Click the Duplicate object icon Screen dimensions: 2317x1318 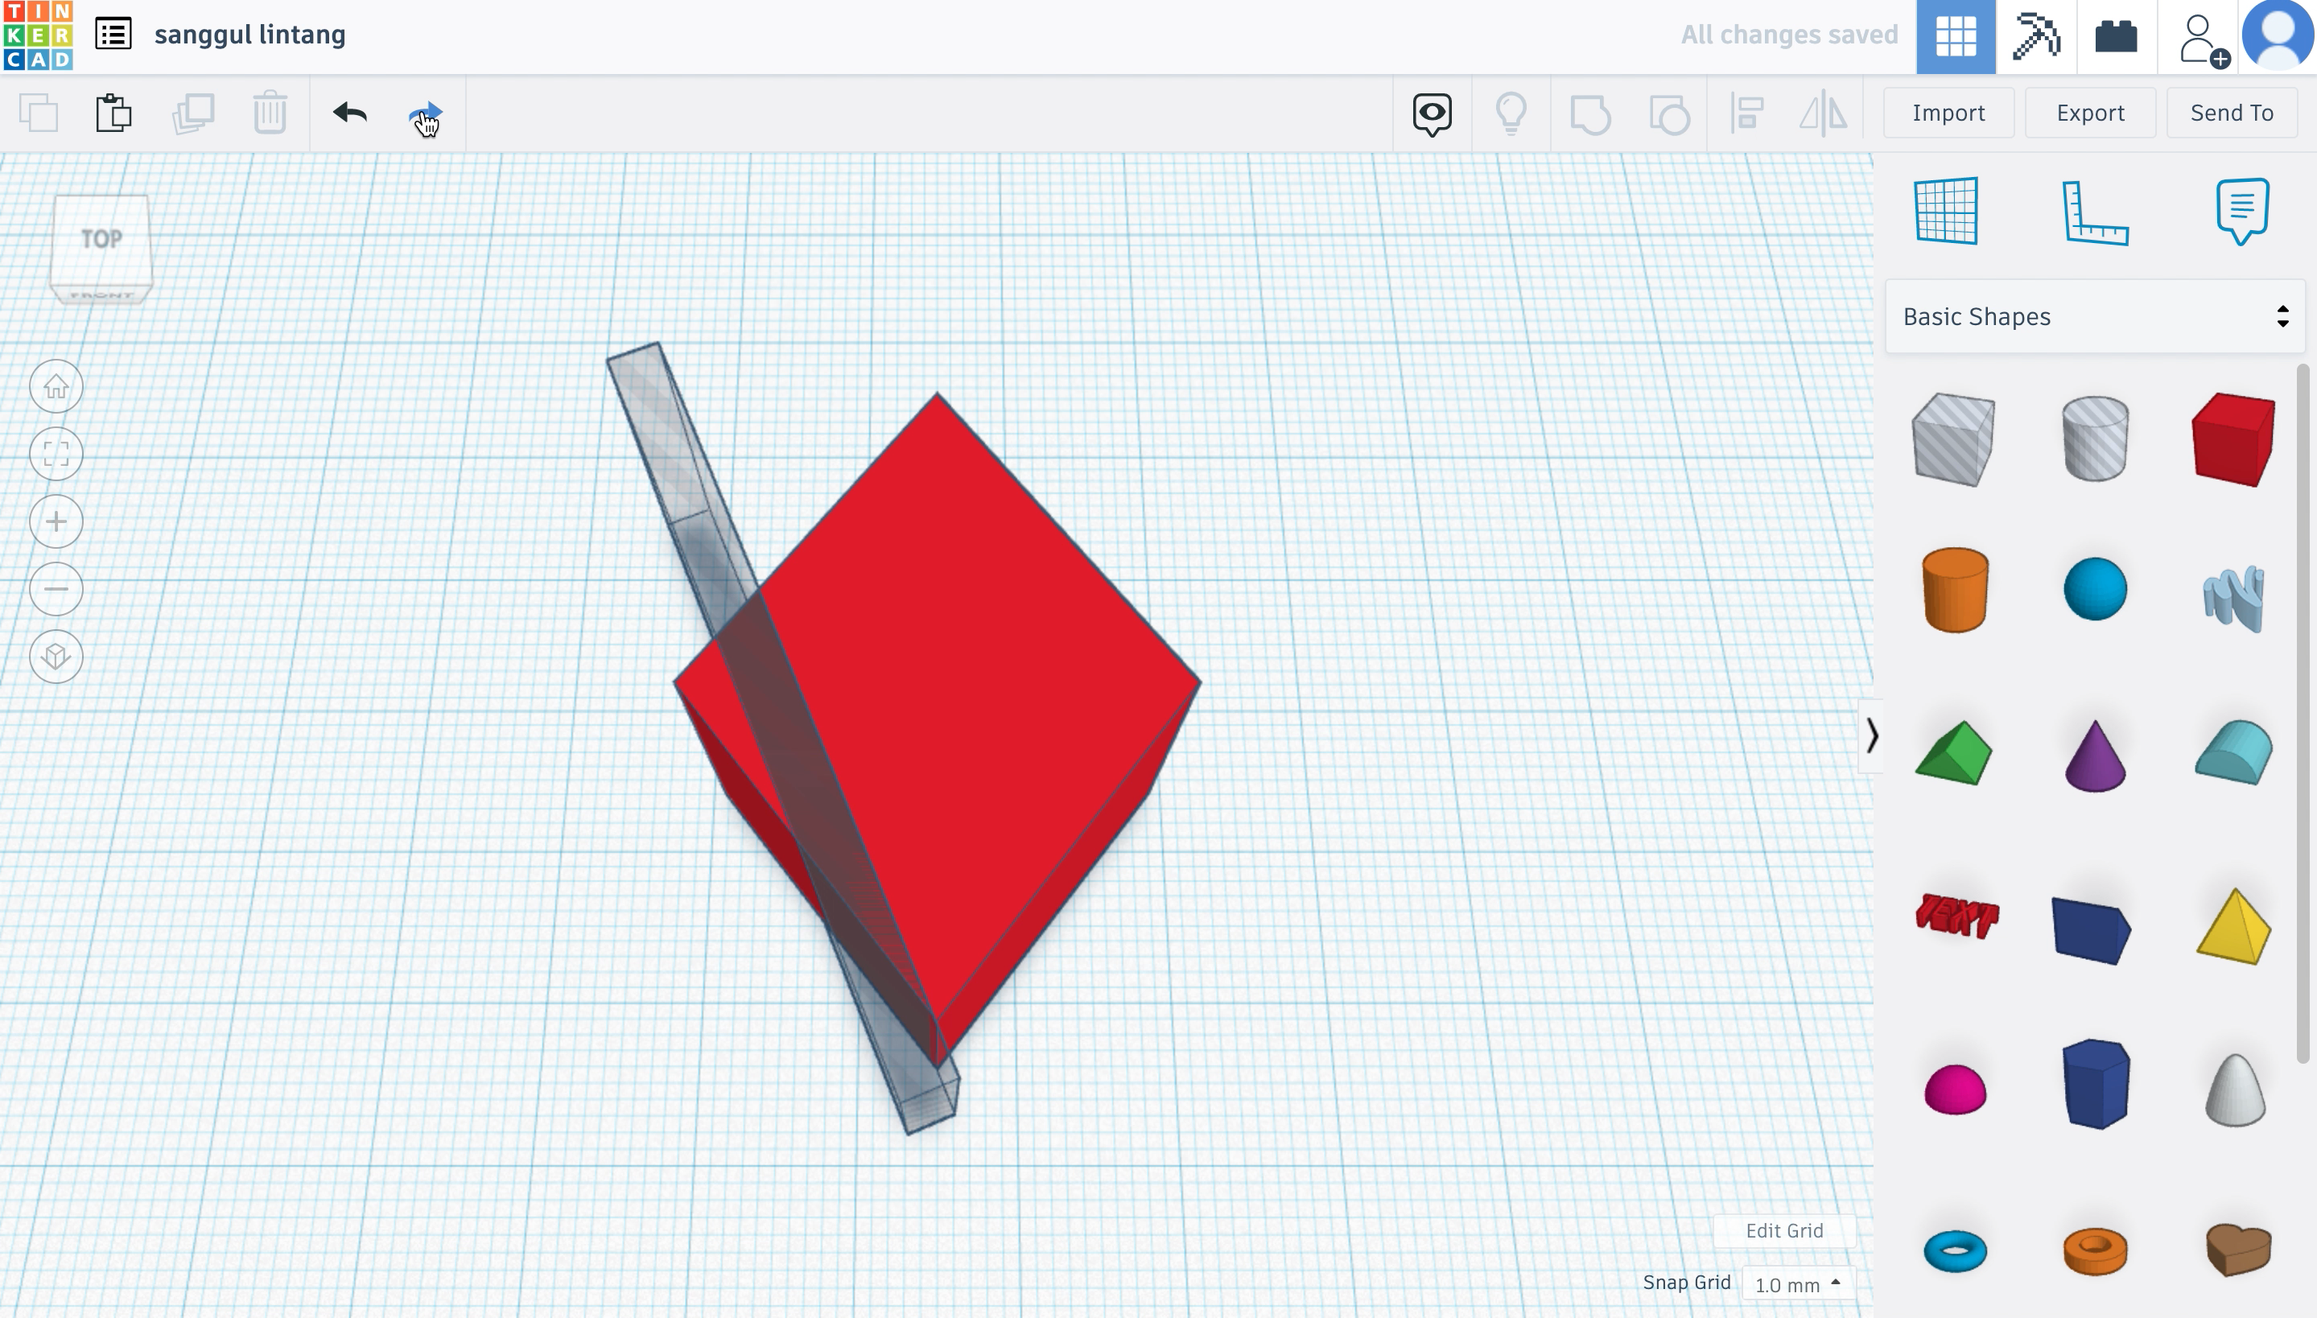[192, 113]
